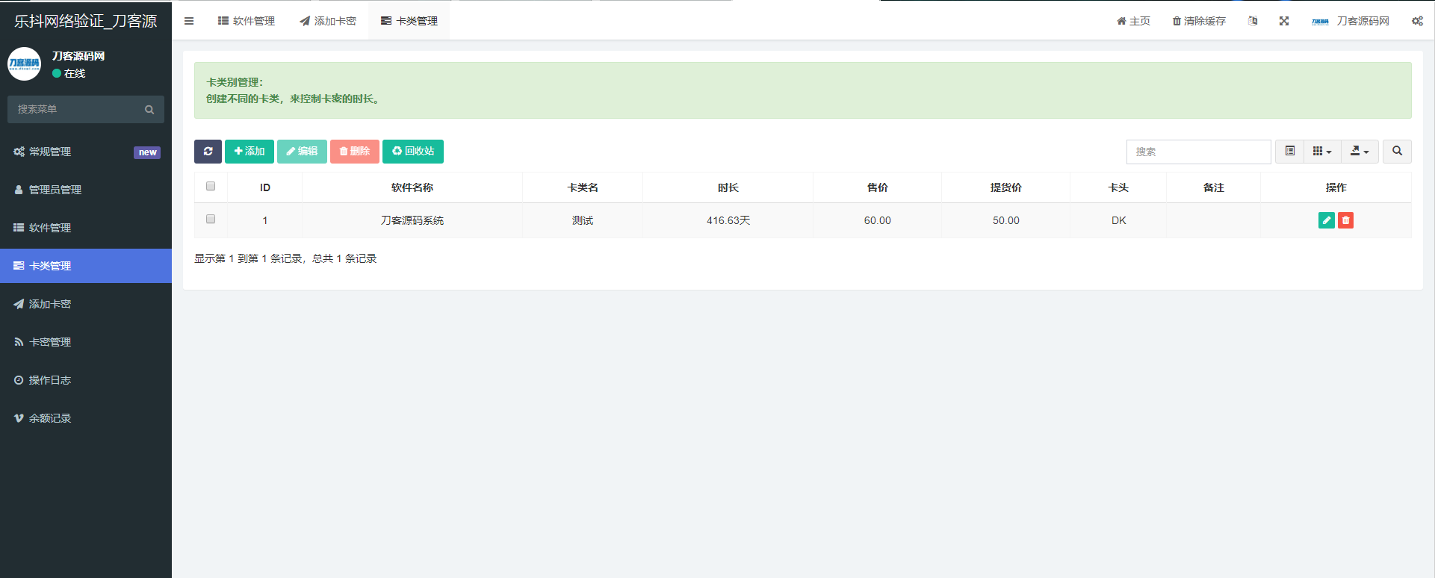Screen dimensions: 1435x578
Task: Enter fullscreen with the expand arrows icon
Action: (x=1283, y=21)
